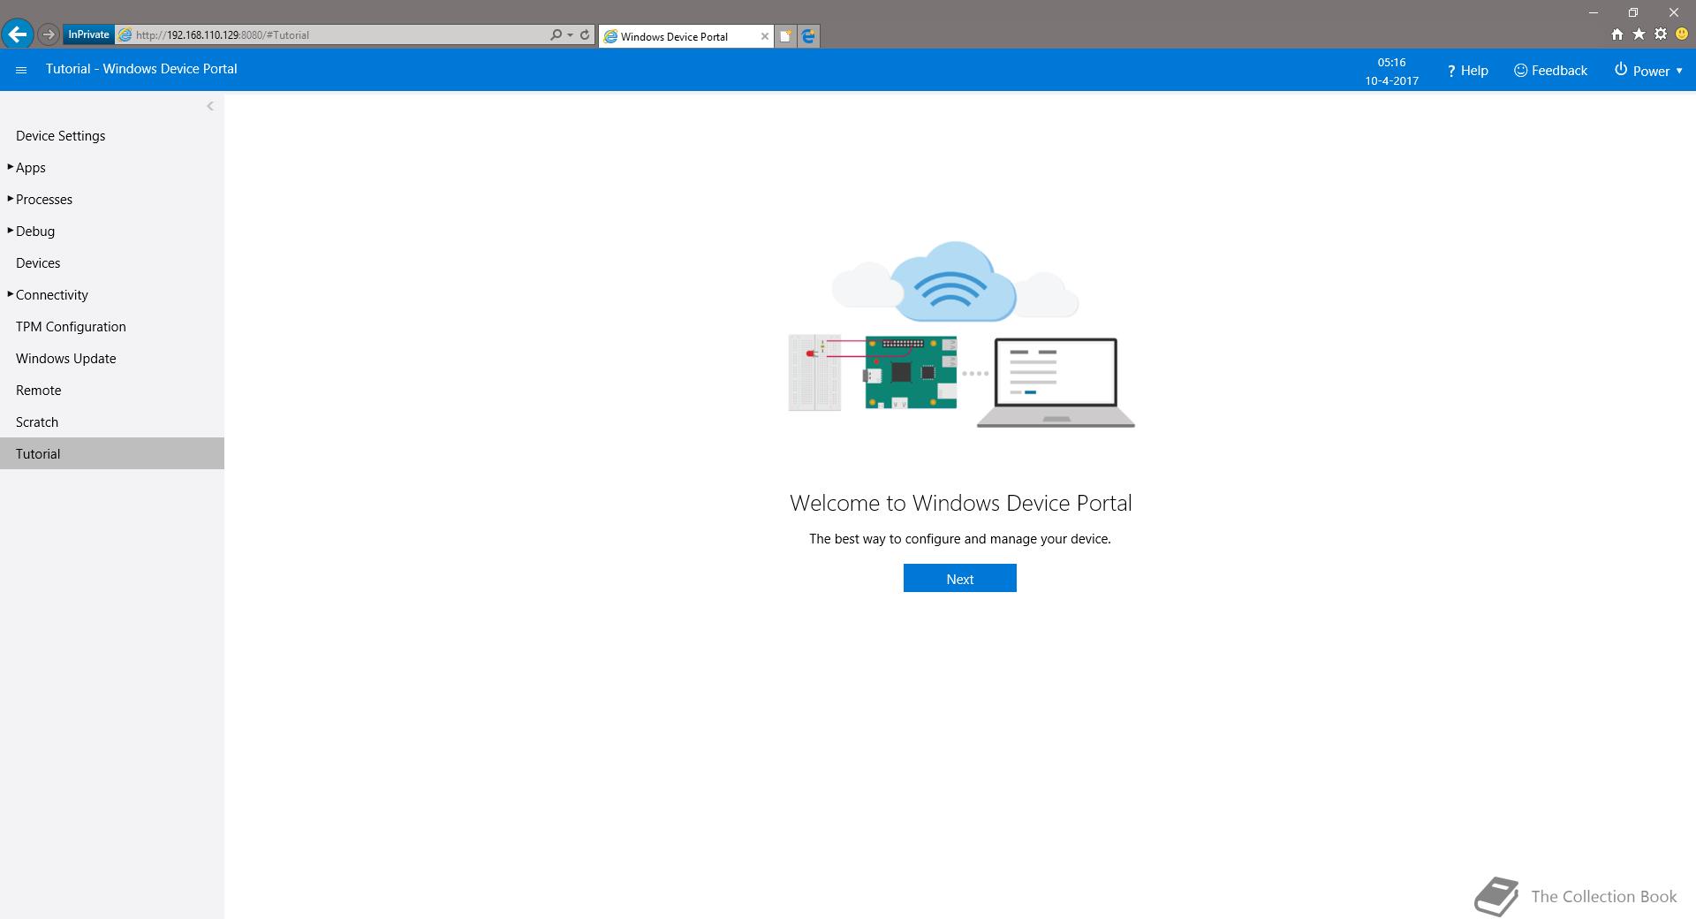Restore down the browser window
Image resolution: width=1696 pixels, height=919 pixels.
click(1633, 12)
